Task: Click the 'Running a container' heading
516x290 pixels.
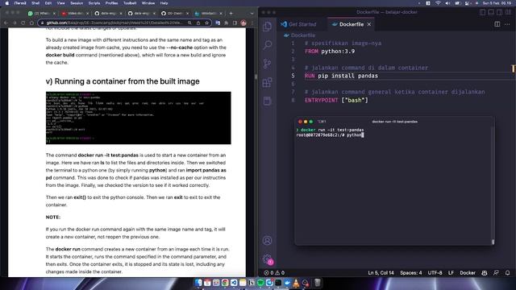Action: (123, 81)
